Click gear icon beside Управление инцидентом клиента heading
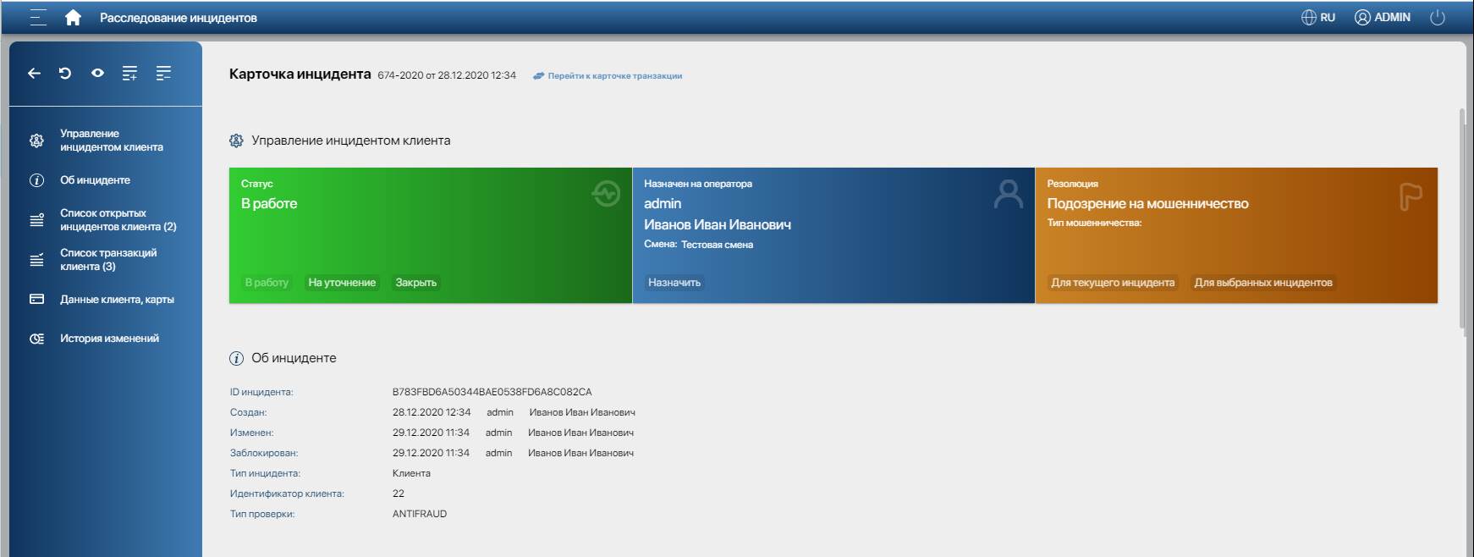 [x=236, y=141]
